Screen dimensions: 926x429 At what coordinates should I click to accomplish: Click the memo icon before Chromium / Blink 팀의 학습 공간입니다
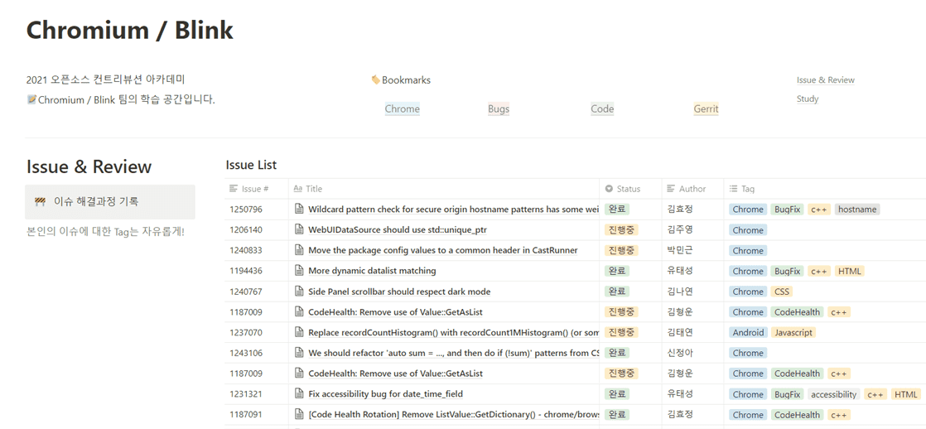click(x=32, y=99)
